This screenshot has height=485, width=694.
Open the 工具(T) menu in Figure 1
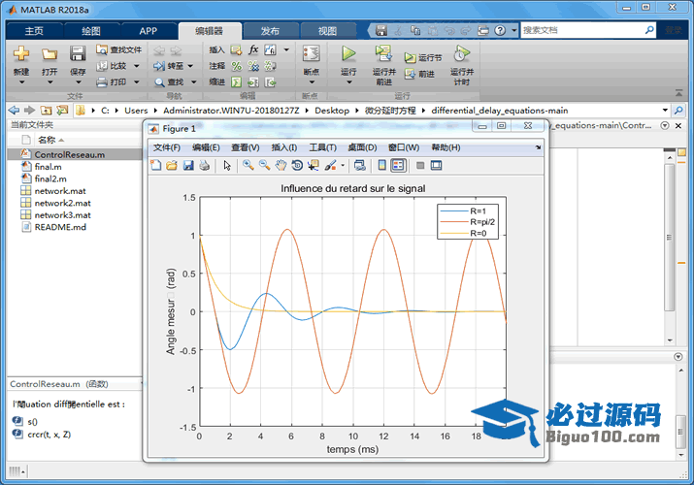point(322,147)
